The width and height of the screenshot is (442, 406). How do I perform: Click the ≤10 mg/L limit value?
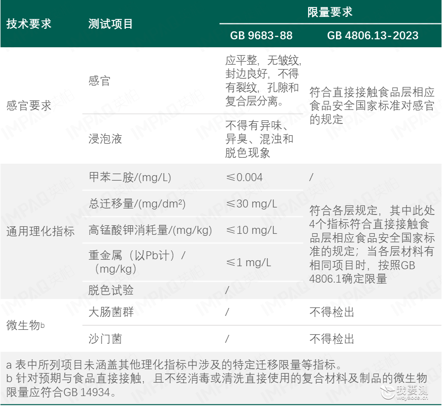pyautogui.click(x=251, y=230)
